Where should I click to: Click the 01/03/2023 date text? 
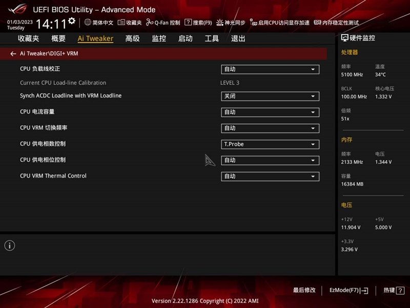[x=20, y=22]
